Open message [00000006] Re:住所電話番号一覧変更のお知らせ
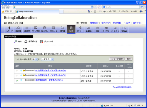 [x=51, y=71]
